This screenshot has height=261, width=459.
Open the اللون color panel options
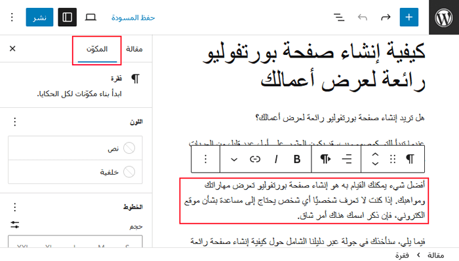tap(14, 122)
